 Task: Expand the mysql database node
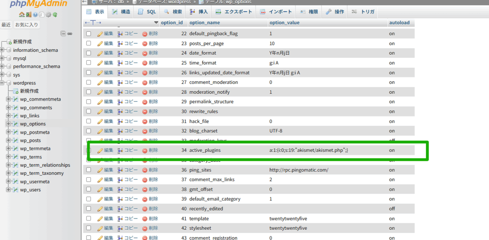(2, 58)
